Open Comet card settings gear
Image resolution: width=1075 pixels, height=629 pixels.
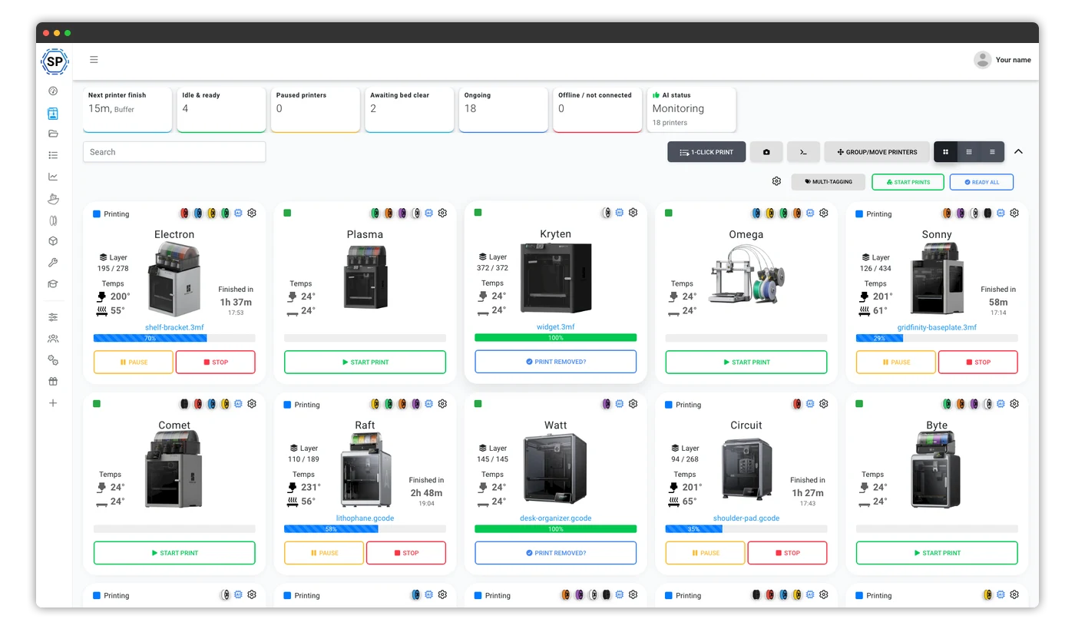click(x=252, y=403)
